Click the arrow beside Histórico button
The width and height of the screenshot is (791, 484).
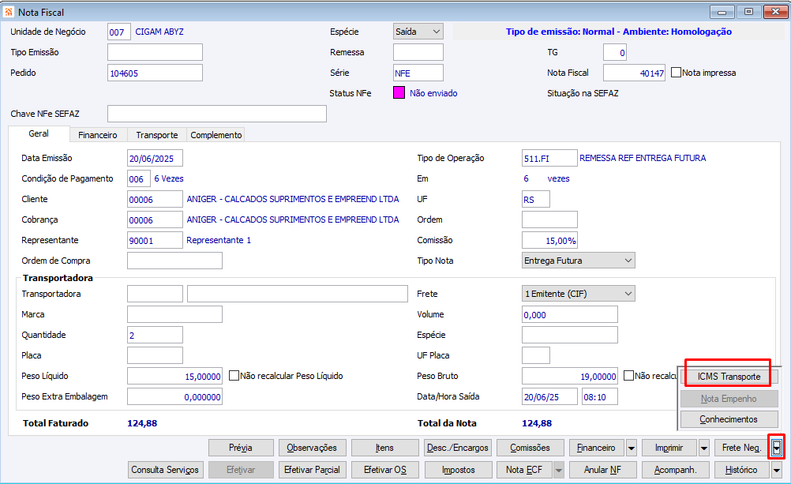[x=776, y=470]
